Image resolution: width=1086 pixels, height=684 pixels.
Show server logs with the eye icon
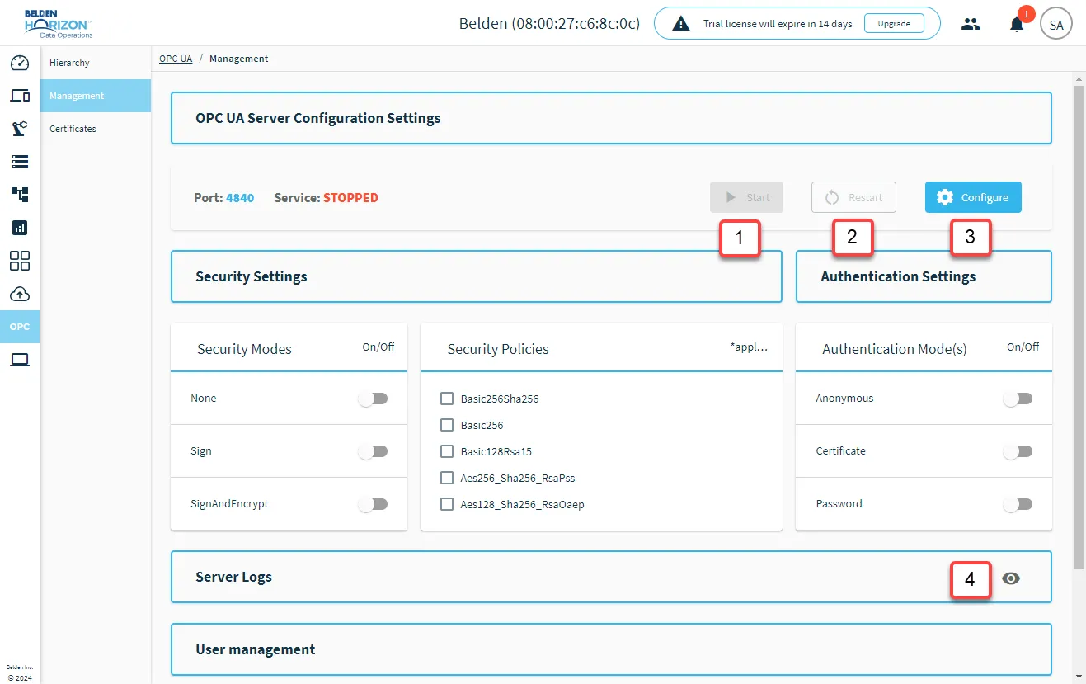[x=1011, y=578]
